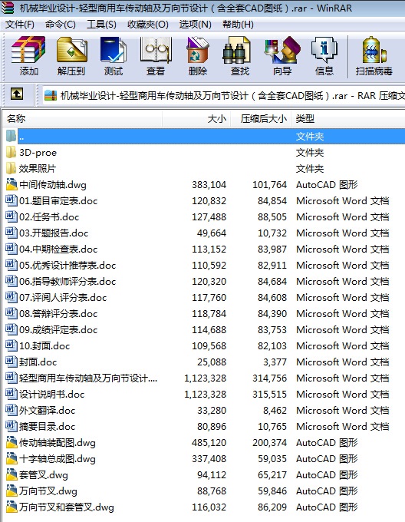Click the icon of 万向节叉.dwg
Screen dimensions: 405x522
click(12, 491)
